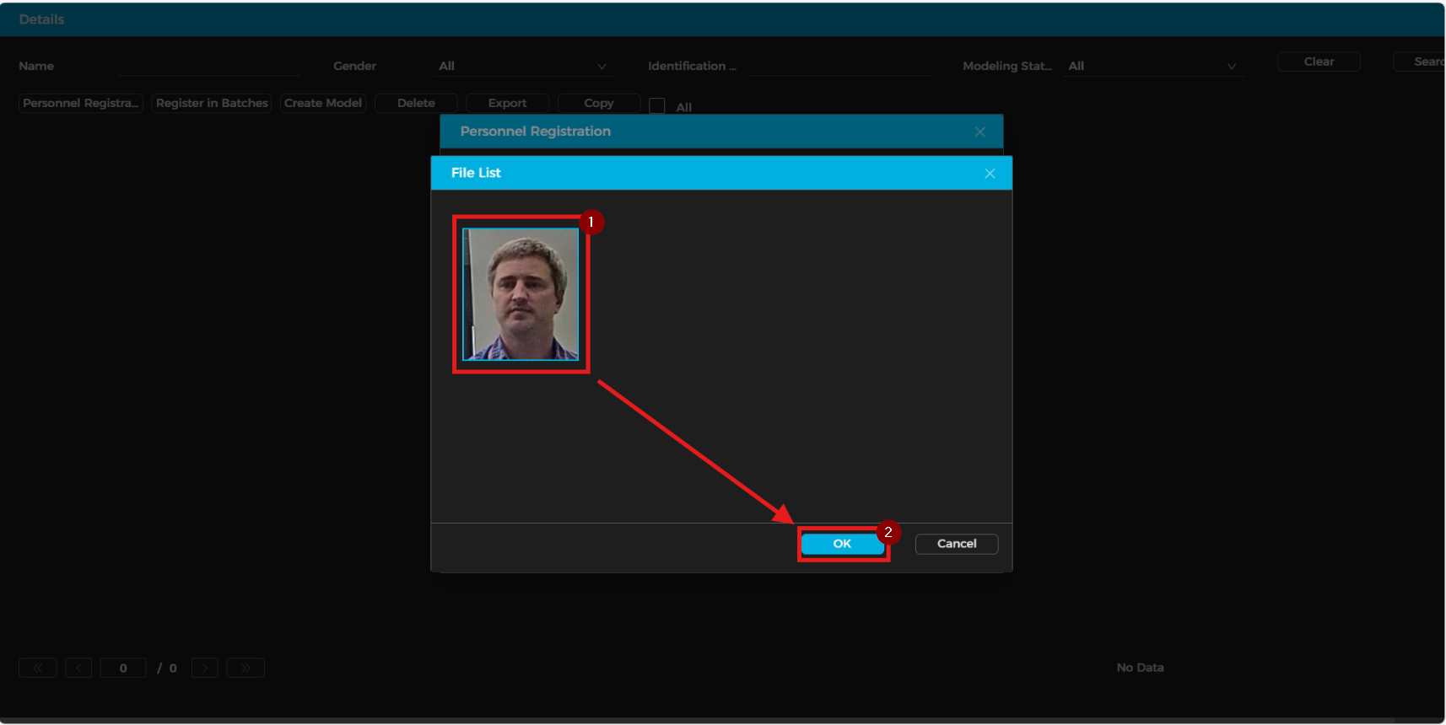Toggle the All checkbox

pyautogui.click(x=657, y=106)
